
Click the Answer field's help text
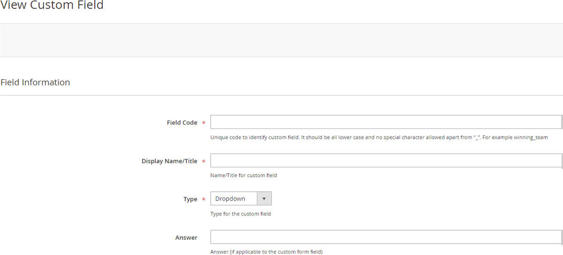point(266,252)
